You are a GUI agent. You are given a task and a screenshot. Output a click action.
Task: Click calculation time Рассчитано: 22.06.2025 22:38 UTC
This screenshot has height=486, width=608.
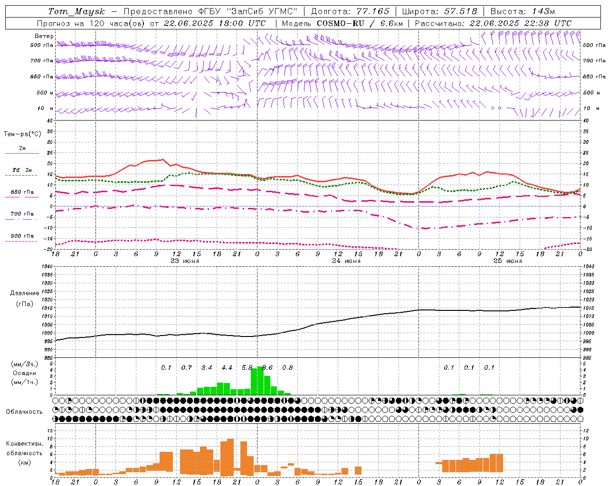click(493, 23)
